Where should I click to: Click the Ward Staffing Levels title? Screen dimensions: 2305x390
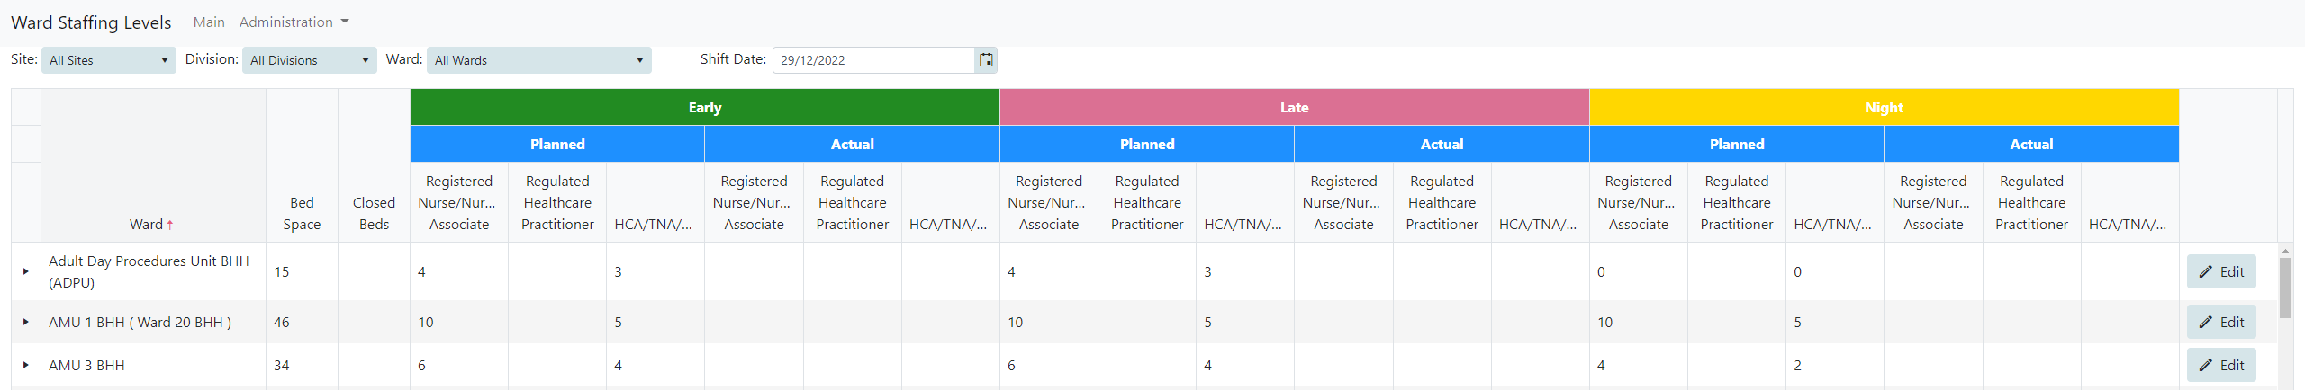coord(91,22)
